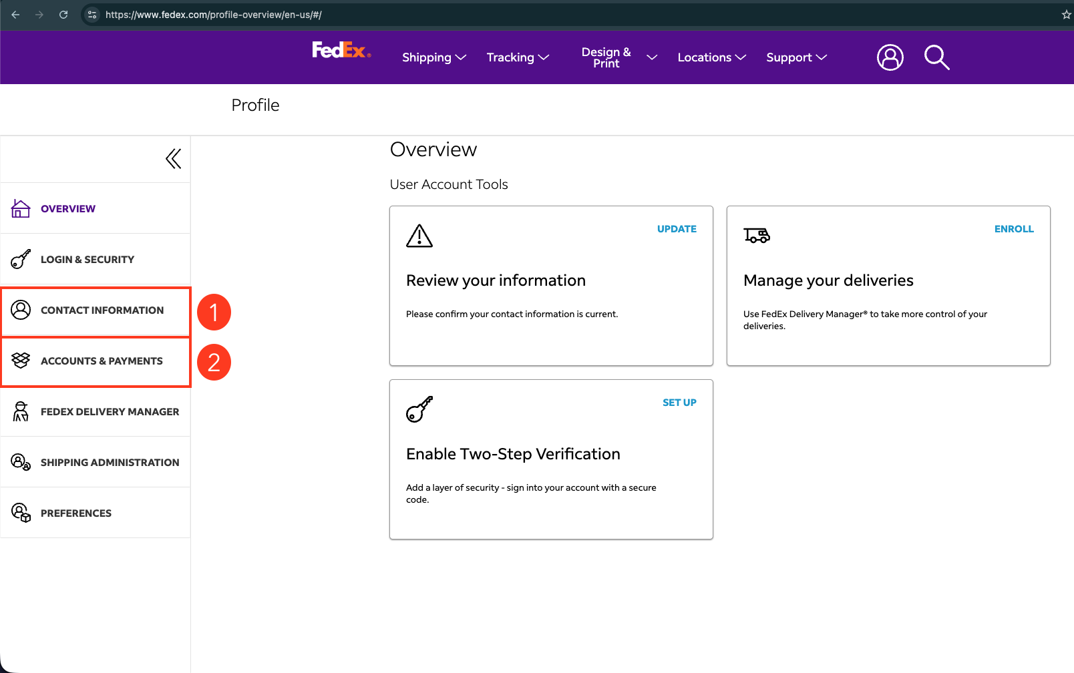The image size is (1074, 673).
Task: Click the delivery truck icon on Manage card
Action: pos(757,235)
